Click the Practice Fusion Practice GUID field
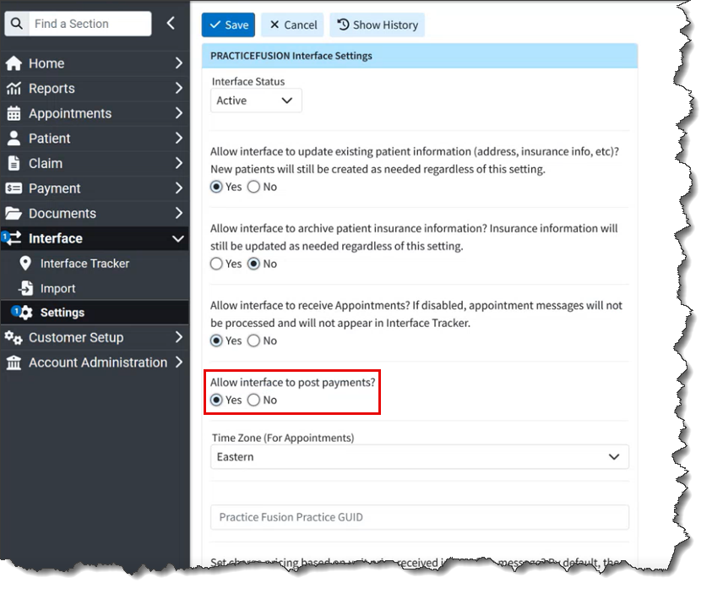 click(x=420, y=517)
